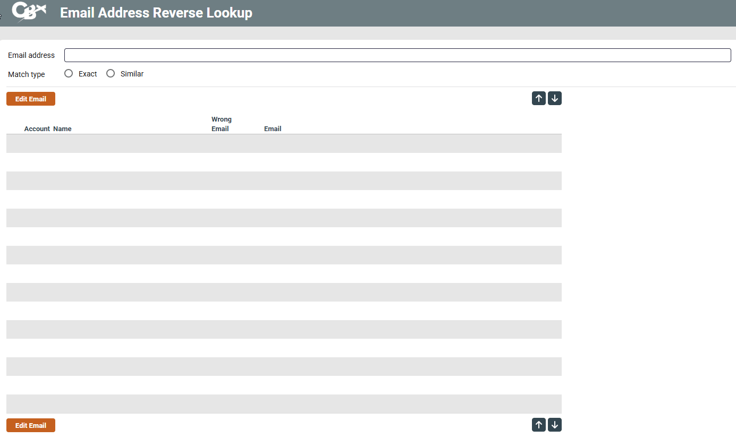
Task: Click the Edit Email button below the table
Action: click(x=31, y=425)
